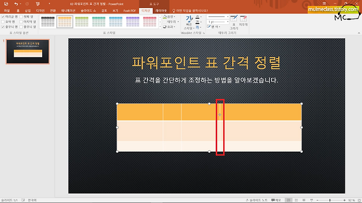This screenshot has width=362, height=203.
Task: Select the 표 그리기 (Draw Table) tool
Action: click(234, 23)
